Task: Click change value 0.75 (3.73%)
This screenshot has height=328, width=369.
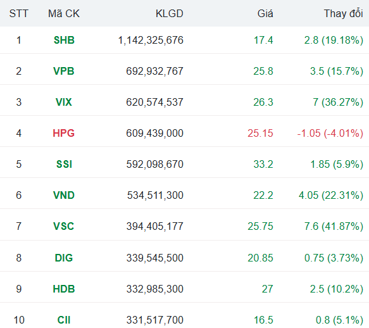Action: click(x=334, y=258)
